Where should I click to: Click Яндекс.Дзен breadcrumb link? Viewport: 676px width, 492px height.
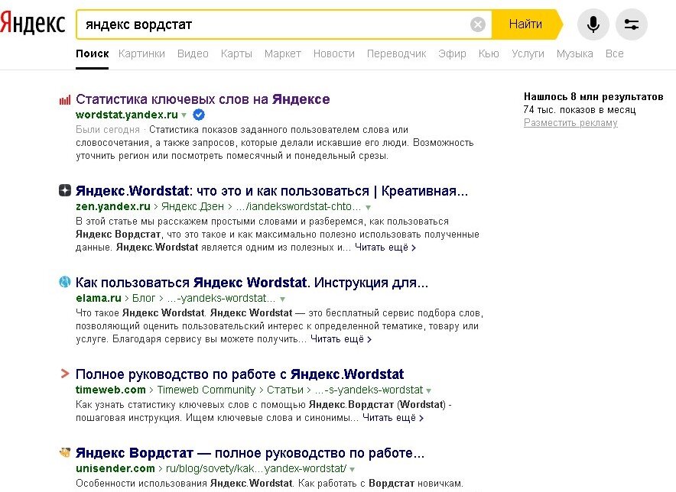coord(193,206)
